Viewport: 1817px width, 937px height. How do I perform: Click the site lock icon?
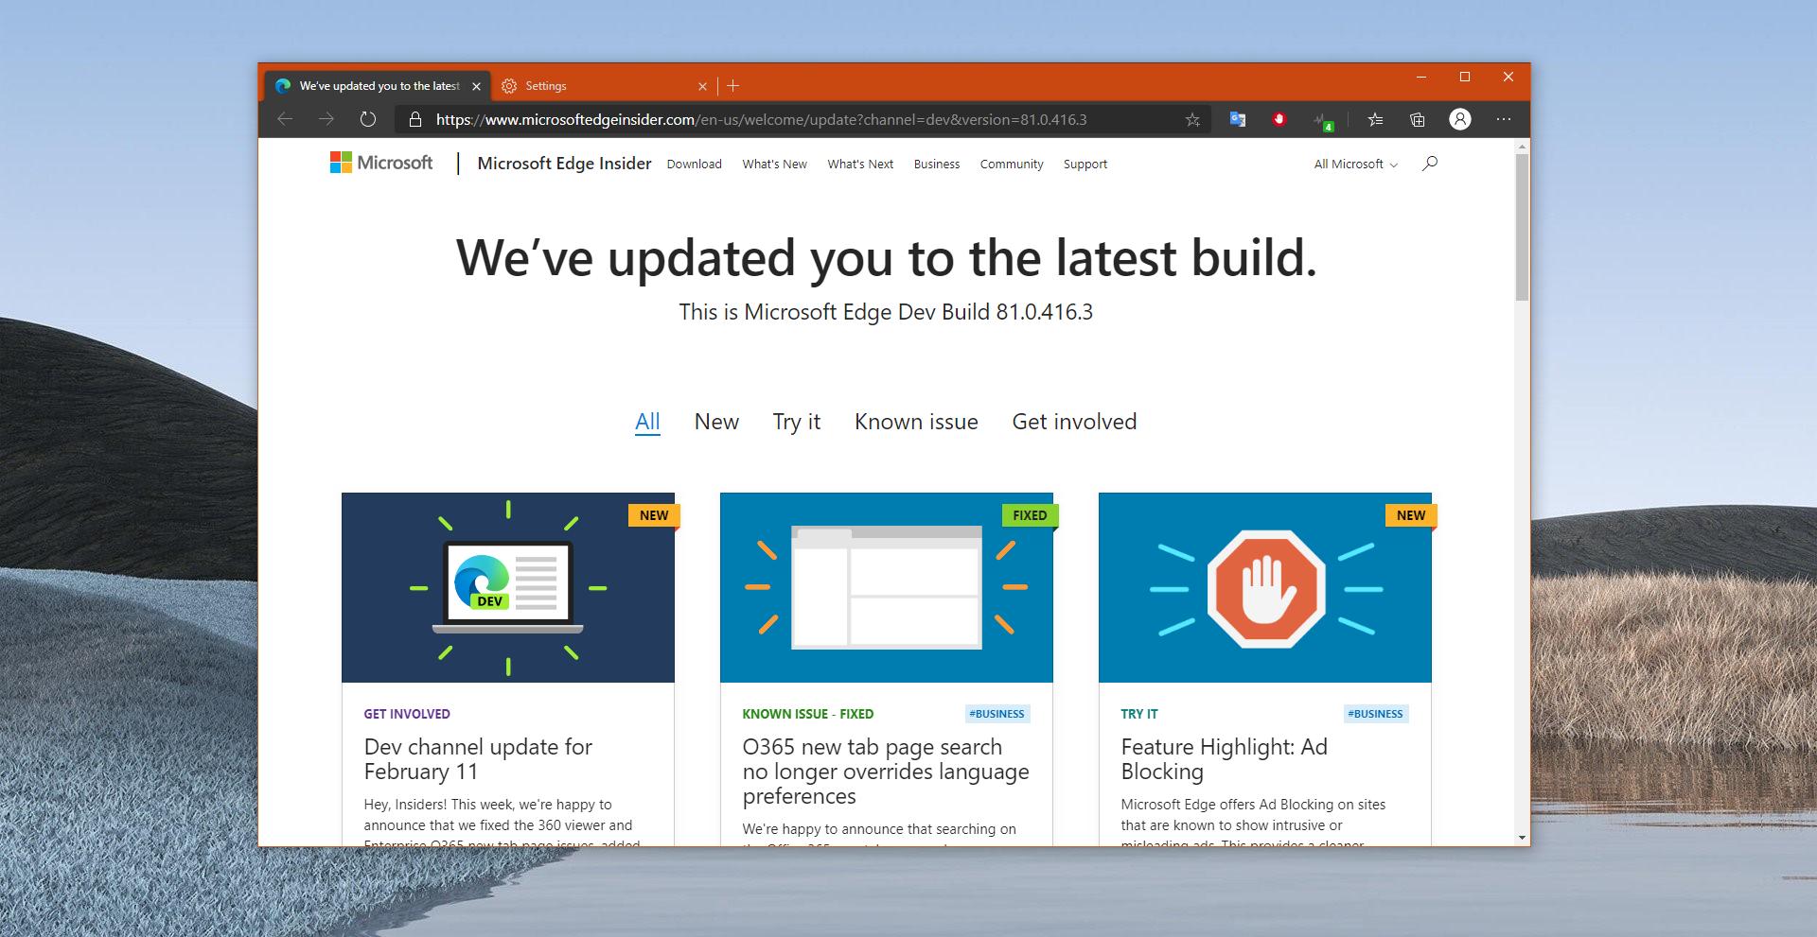pyautogui.click(x=414, y=120)
